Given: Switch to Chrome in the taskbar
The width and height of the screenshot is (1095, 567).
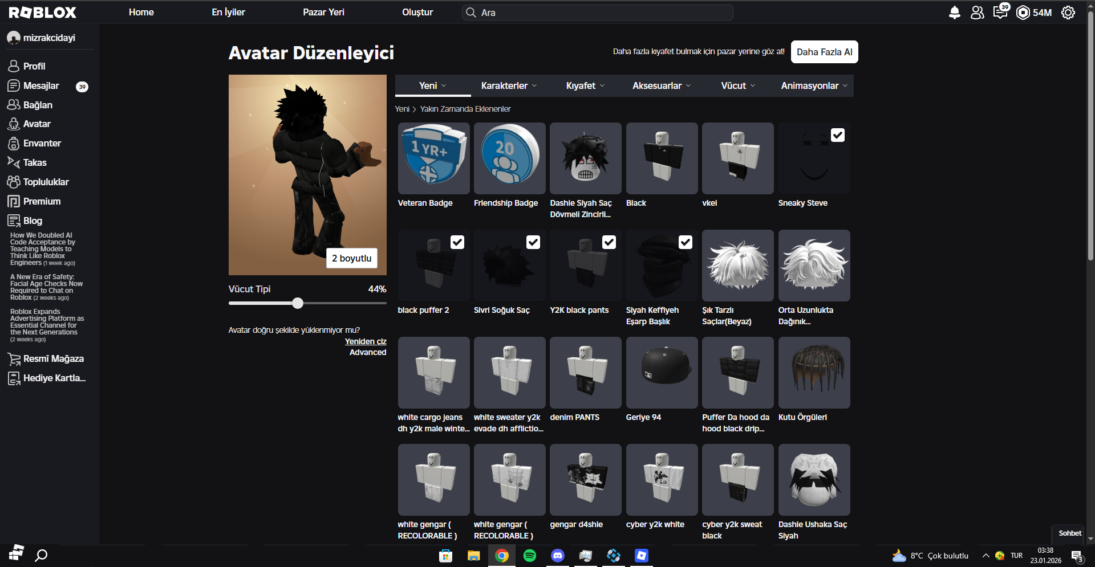Looking at the screenshot, I should (502, 556).
